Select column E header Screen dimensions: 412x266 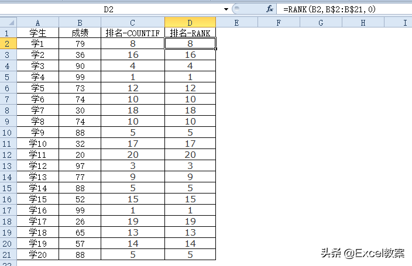(237, 23)
